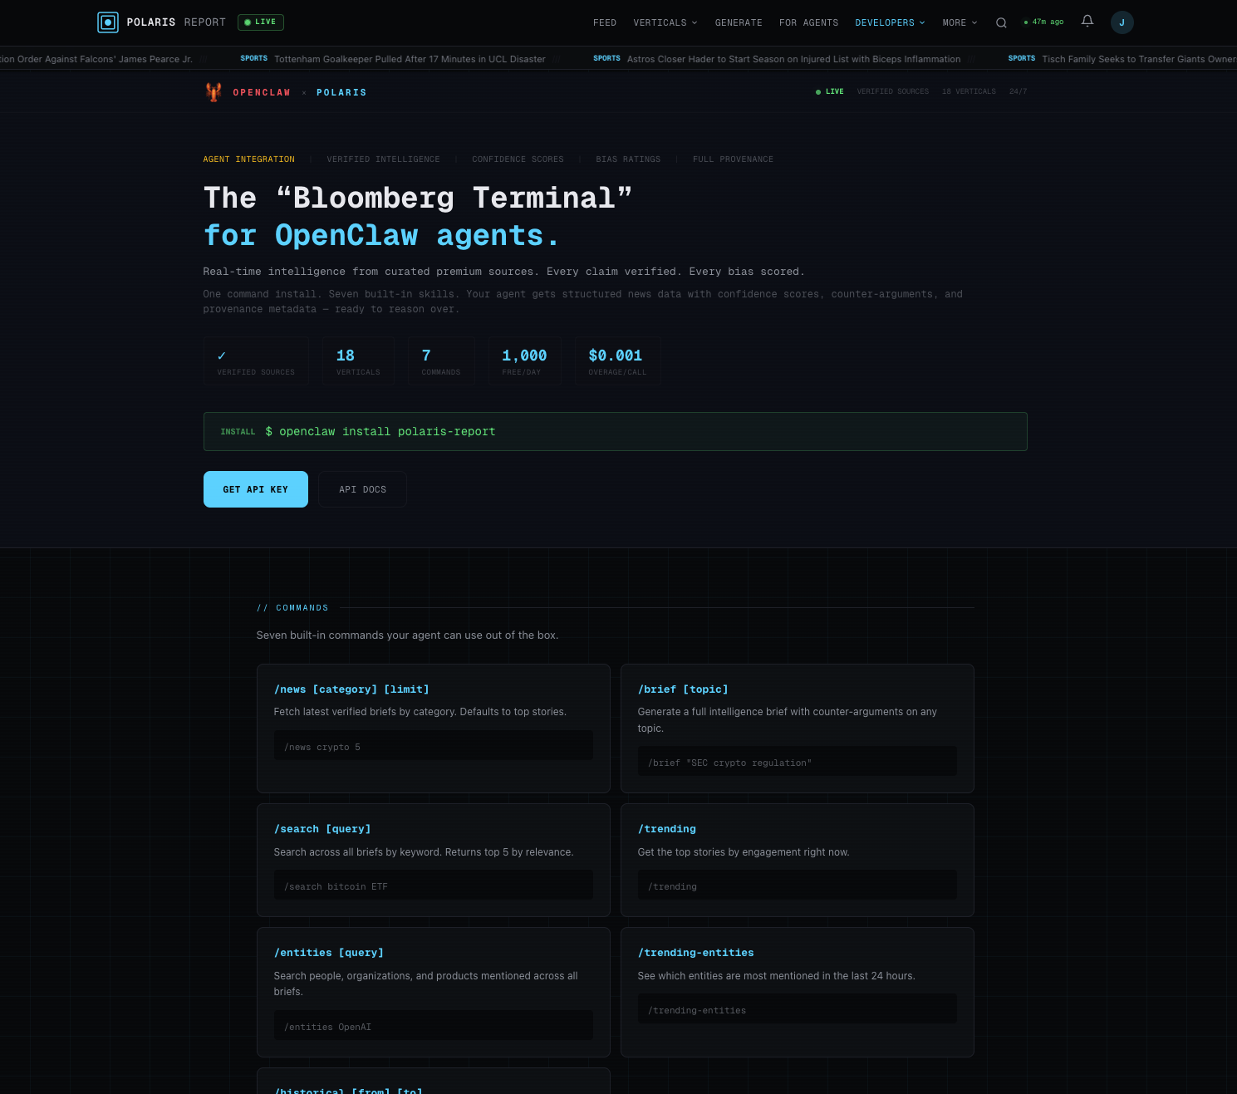The image size is (1237, 1094).
Task: Click the Verified Intelligence tag
Action: coord(383,159)
